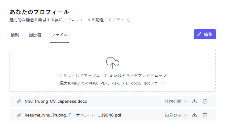Delete the Resume_Nhu_Trương pdf file
The width and height of the screenshot is (233, 131).
205,115
